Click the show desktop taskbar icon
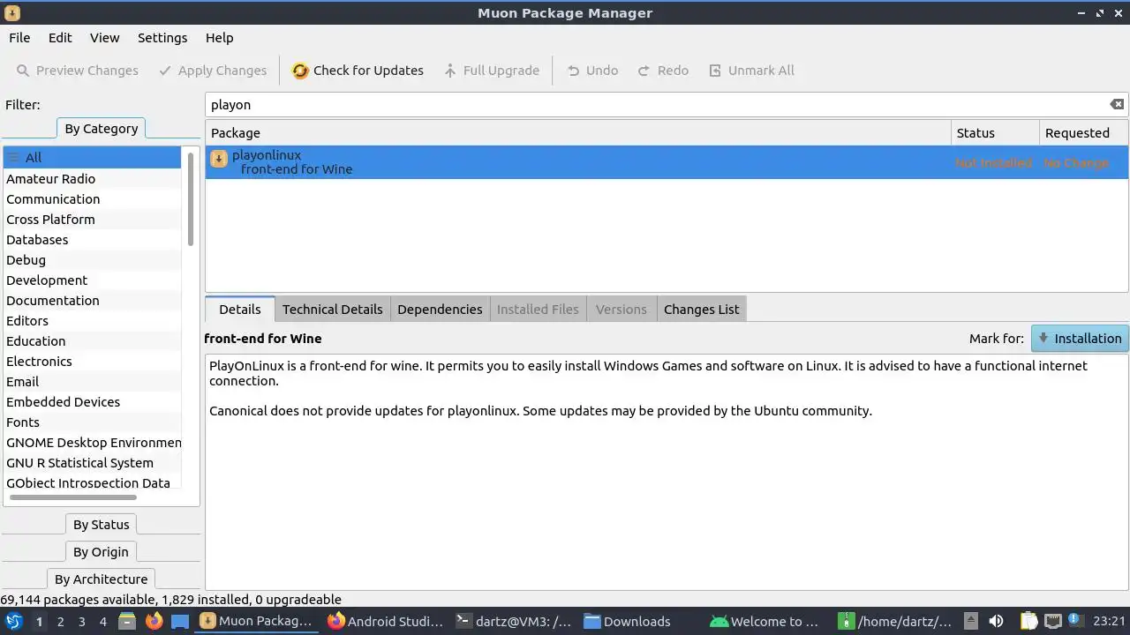 pyautogui.click(x=180, y=621)
